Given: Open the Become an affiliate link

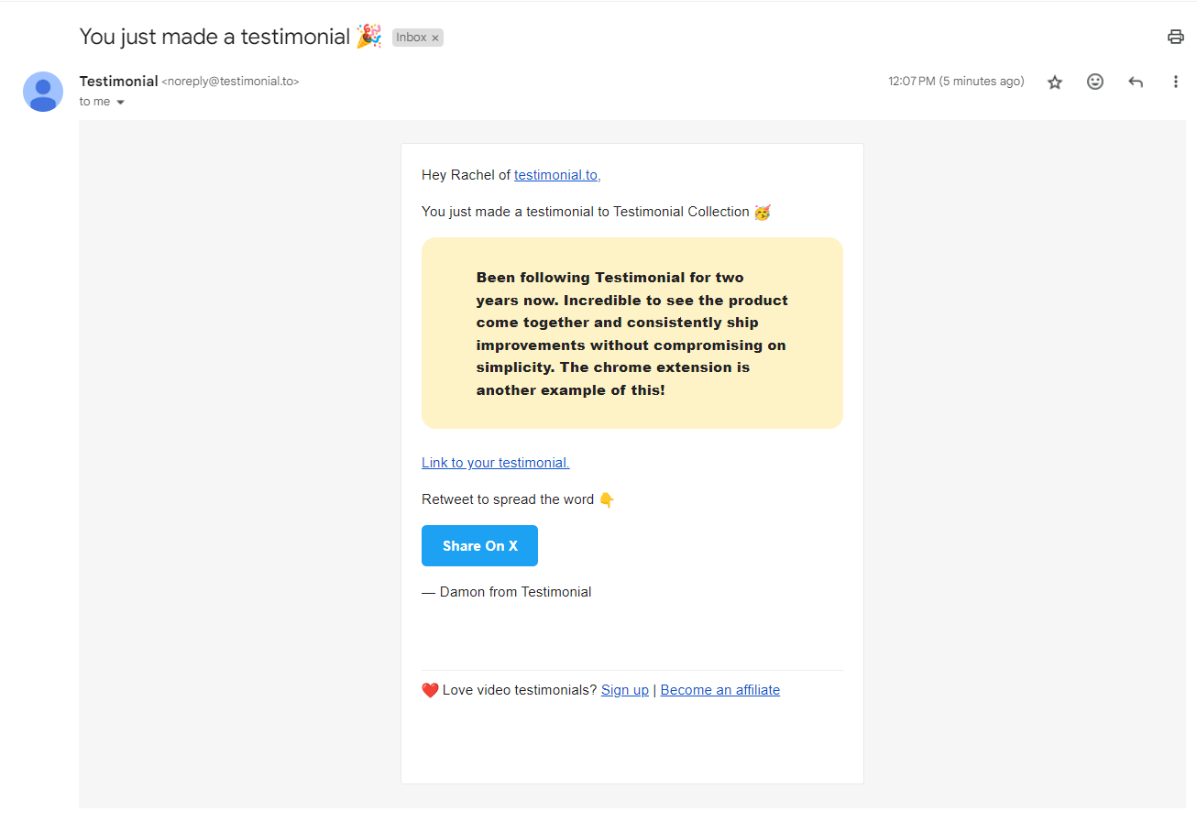Looking at the screenshot, I should coord(720,690).
